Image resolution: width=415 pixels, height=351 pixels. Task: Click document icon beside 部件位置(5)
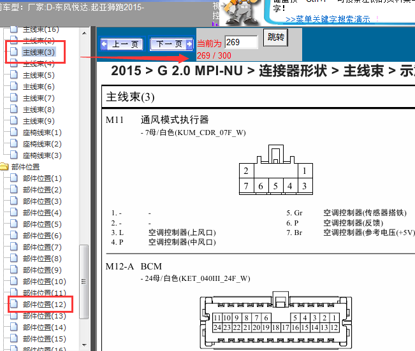(x=14, y=224)
